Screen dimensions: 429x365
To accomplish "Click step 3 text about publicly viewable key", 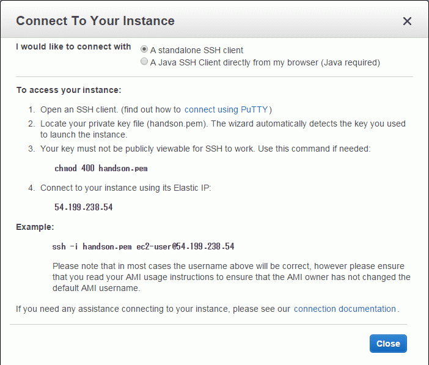I will pyautogui.click(x=205, y=149).
